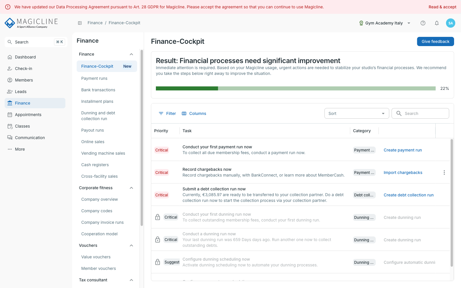Viewport: 461px width, 288px height.
Task: Collapse the Tax consultant group
Action: tap(131, 280)
